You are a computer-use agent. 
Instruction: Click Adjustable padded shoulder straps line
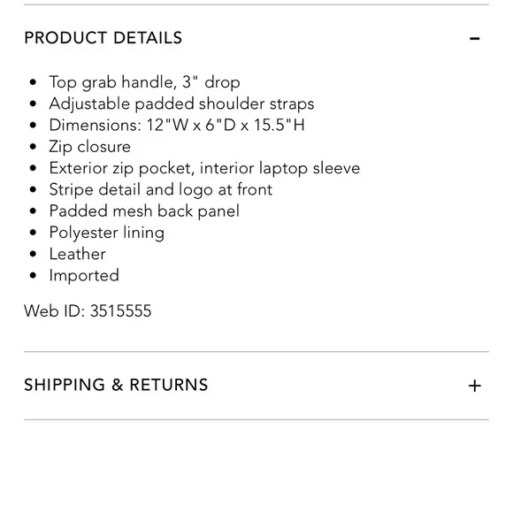click(181, 104)
